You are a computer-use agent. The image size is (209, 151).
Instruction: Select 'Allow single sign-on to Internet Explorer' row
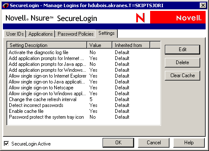coord(84,76)
